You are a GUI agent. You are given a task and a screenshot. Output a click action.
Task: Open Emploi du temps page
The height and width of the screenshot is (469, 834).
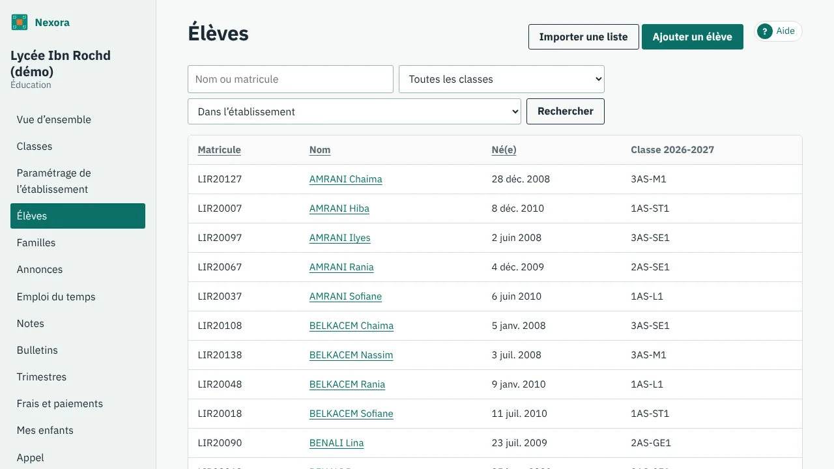coord(78,296)
